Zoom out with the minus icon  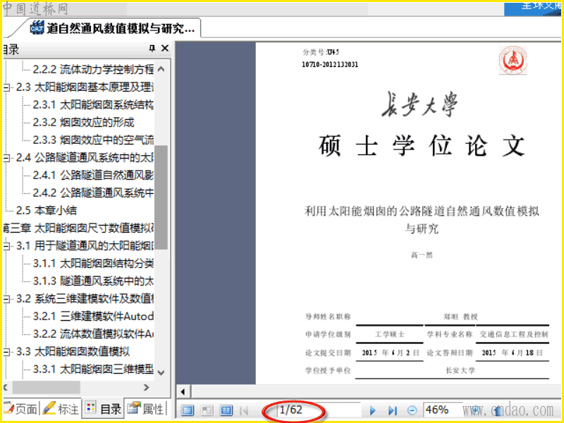[412, 410]
